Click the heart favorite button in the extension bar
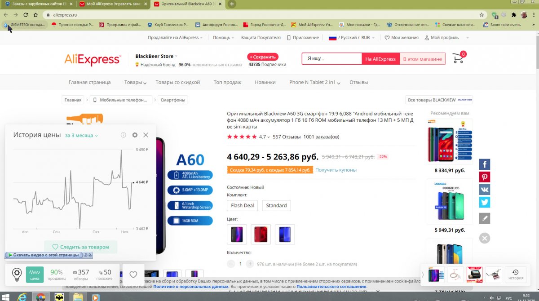539x301 pixels. (133, 274)
